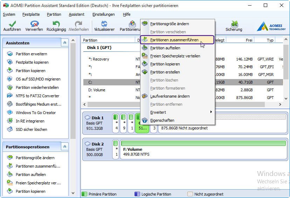
Task: Select the Recovery partition row
Action: click(183, 59)
